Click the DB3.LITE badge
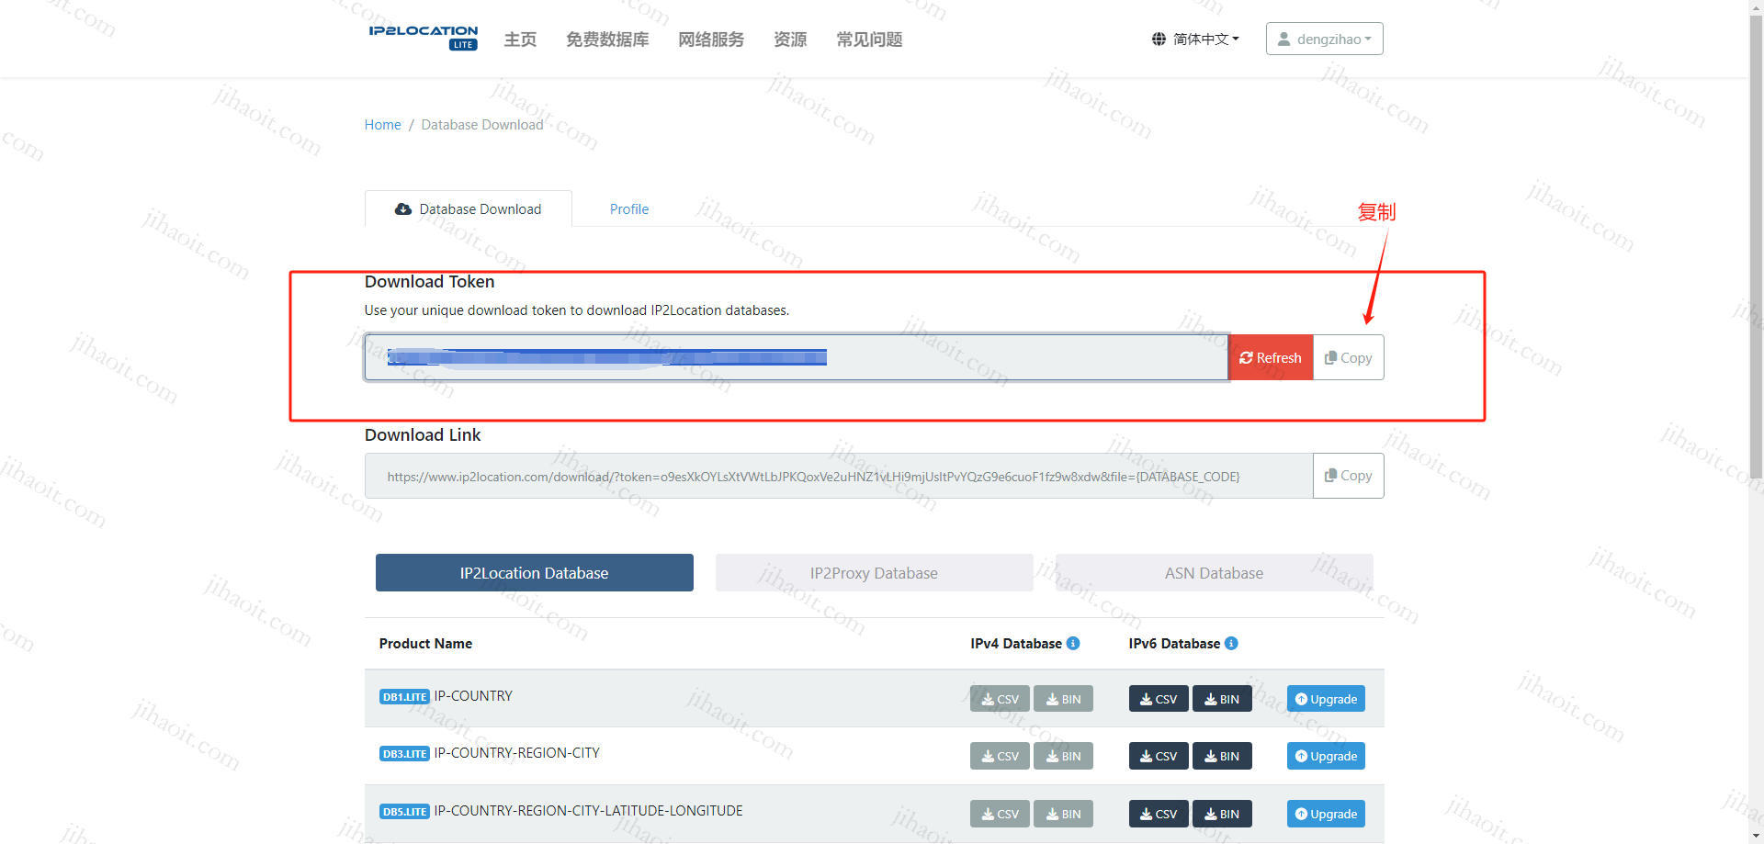The width and height of the screenshot is (1764, 844). [x=404, y=754]
